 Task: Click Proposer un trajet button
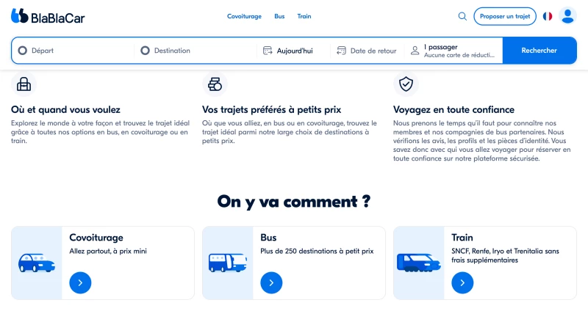pos(505,16)
